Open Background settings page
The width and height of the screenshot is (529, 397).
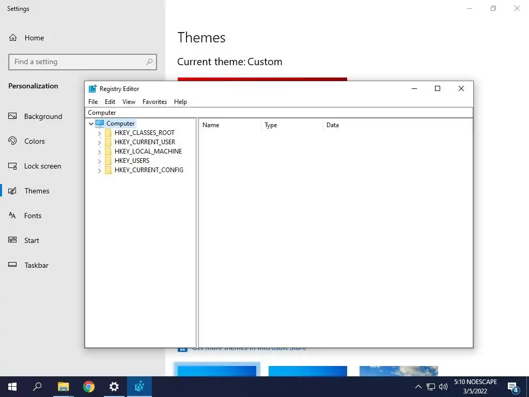point(36,116)
